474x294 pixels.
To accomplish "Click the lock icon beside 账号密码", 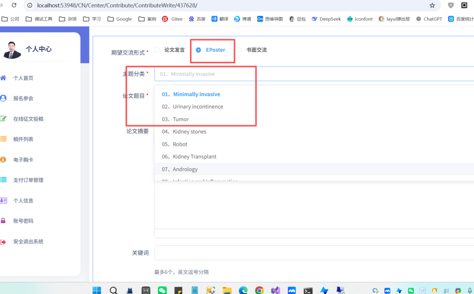I will click(x=3, y=221).
